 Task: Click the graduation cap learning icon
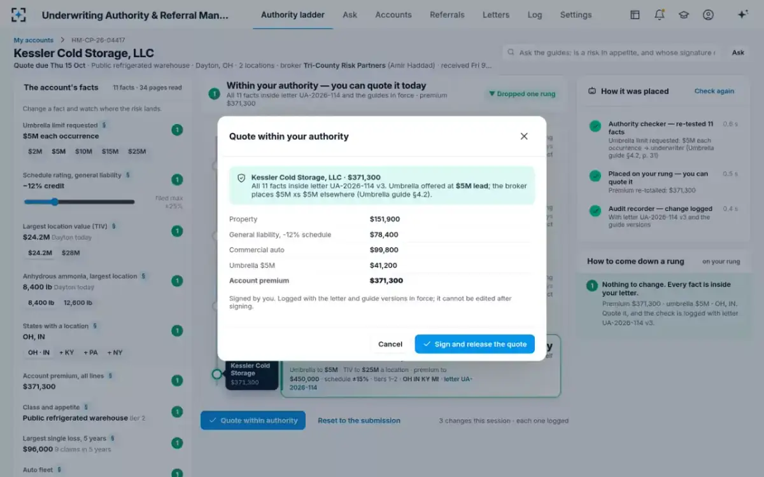(x=684, y=15)
